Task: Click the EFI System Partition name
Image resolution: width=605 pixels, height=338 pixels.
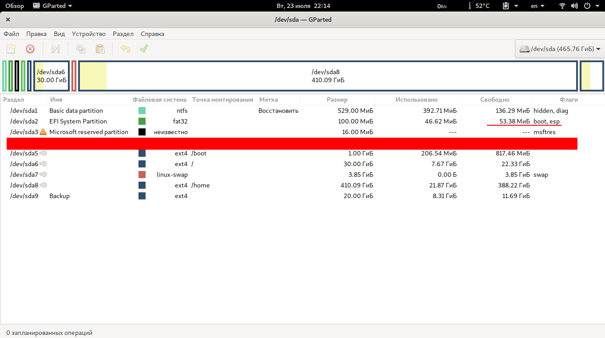Action: click(78, 121)
